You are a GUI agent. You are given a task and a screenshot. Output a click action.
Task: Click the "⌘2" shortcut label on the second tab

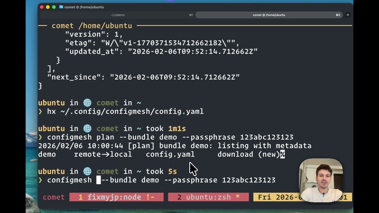[338, 15]
